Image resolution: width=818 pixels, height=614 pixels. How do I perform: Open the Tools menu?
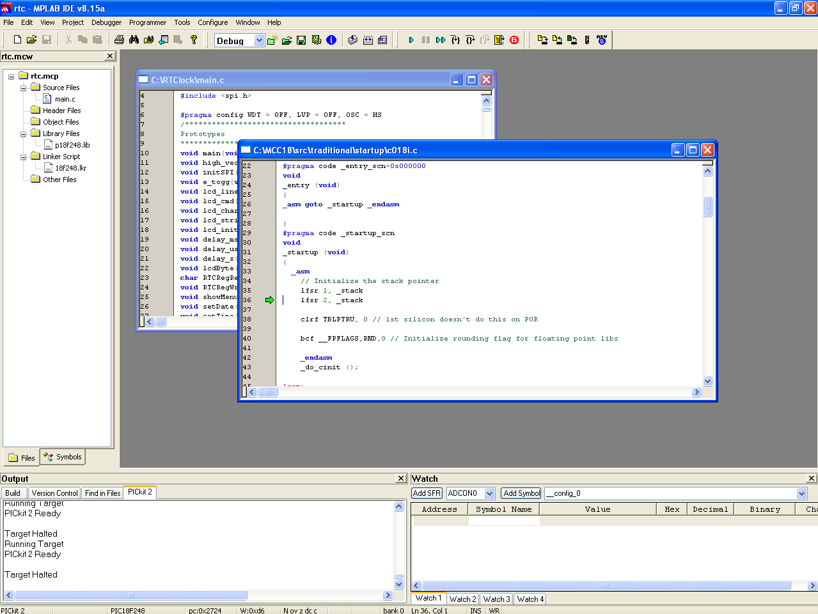coord(182,22)
